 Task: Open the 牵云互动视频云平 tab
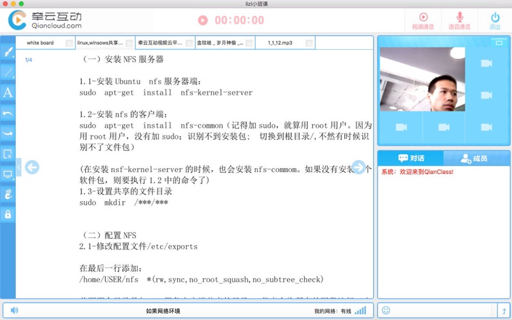click(160, 43)
